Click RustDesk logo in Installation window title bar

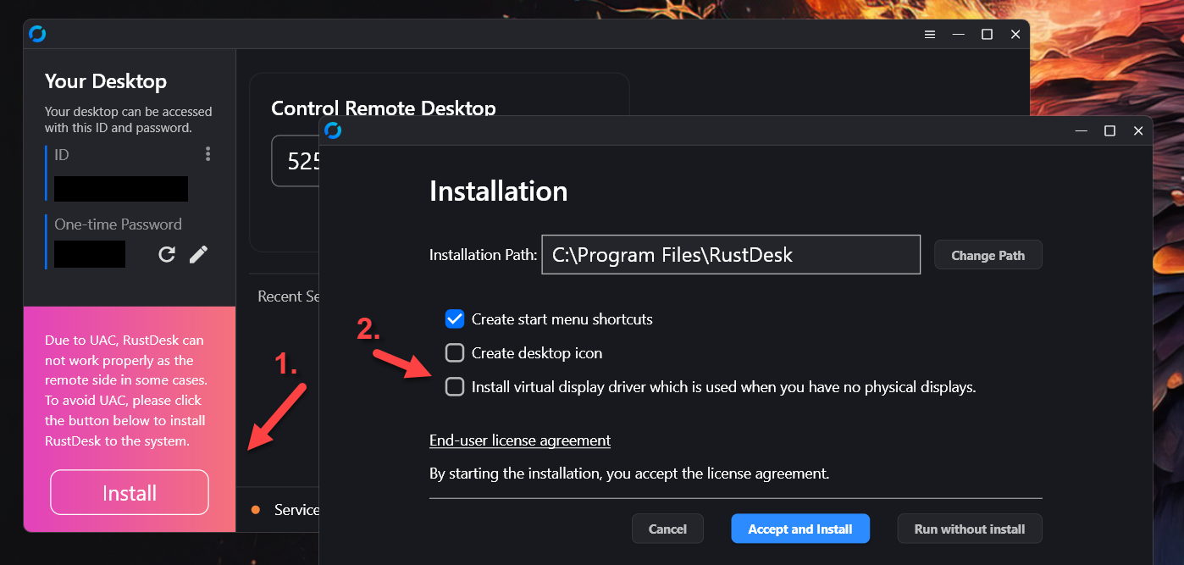(x=333, y=130)
